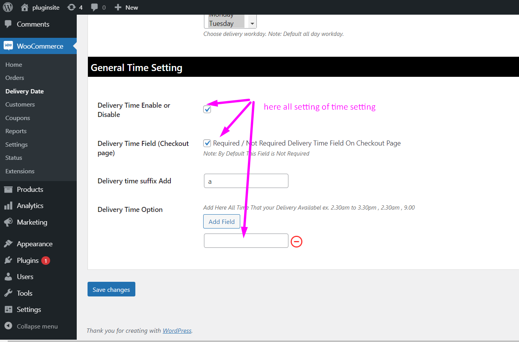Viewport: 519px width, 342px height.
Task: Open Status submenu item
Action: 14,157
